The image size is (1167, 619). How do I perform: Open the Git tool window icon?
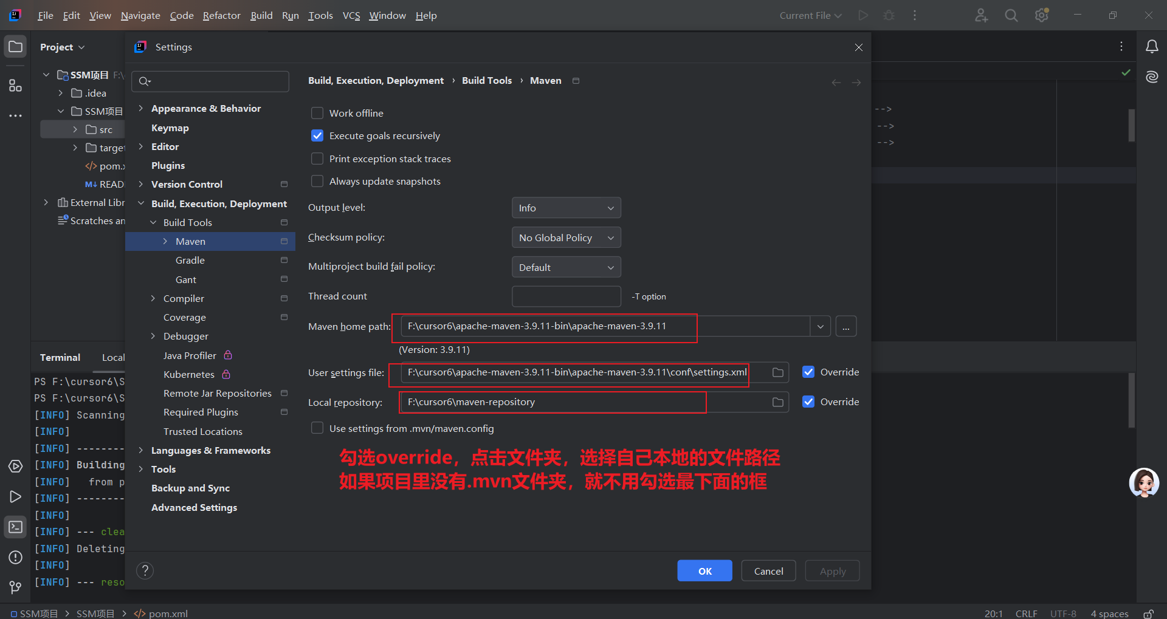(x=16, y=587)
